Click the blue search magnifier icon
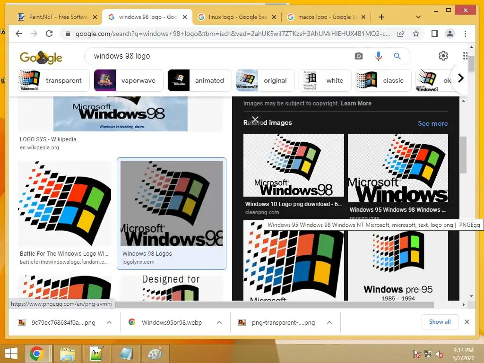Screen dimensions: 484x363 click(x=397, y=56)
